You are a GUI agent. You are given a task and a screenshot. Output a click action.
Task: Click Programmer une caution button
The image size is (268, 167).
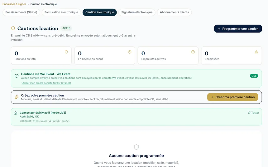[238, 29]
